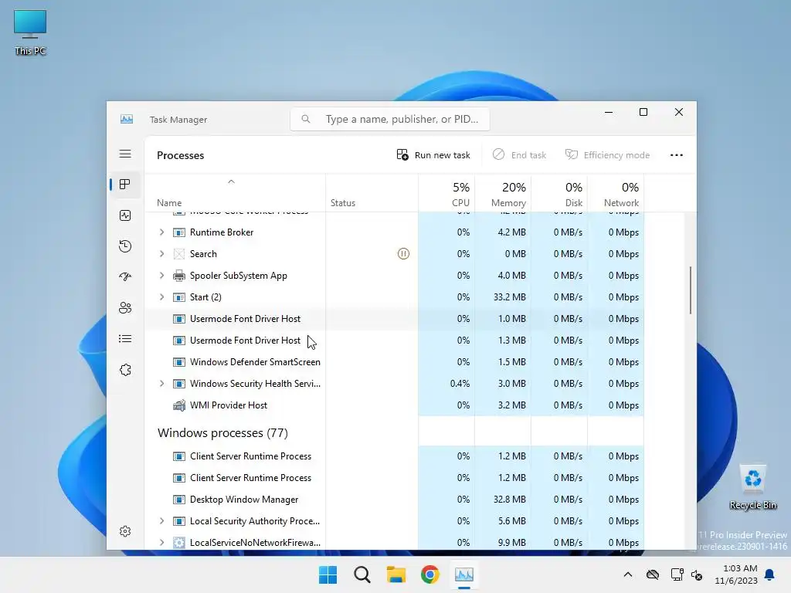791x593 pixels.
Task: Click the Runtime Broker process name
Action: coord(222,232)
